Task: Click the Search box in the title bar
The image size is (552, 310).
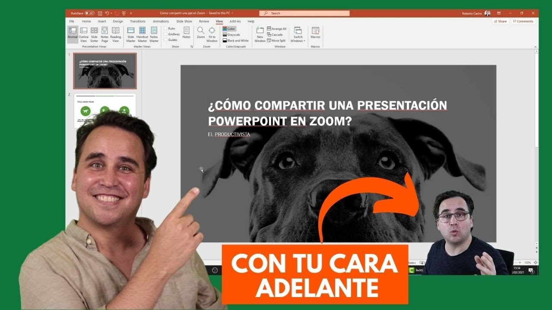Action: pyautogui.click(x=304, y=13)
